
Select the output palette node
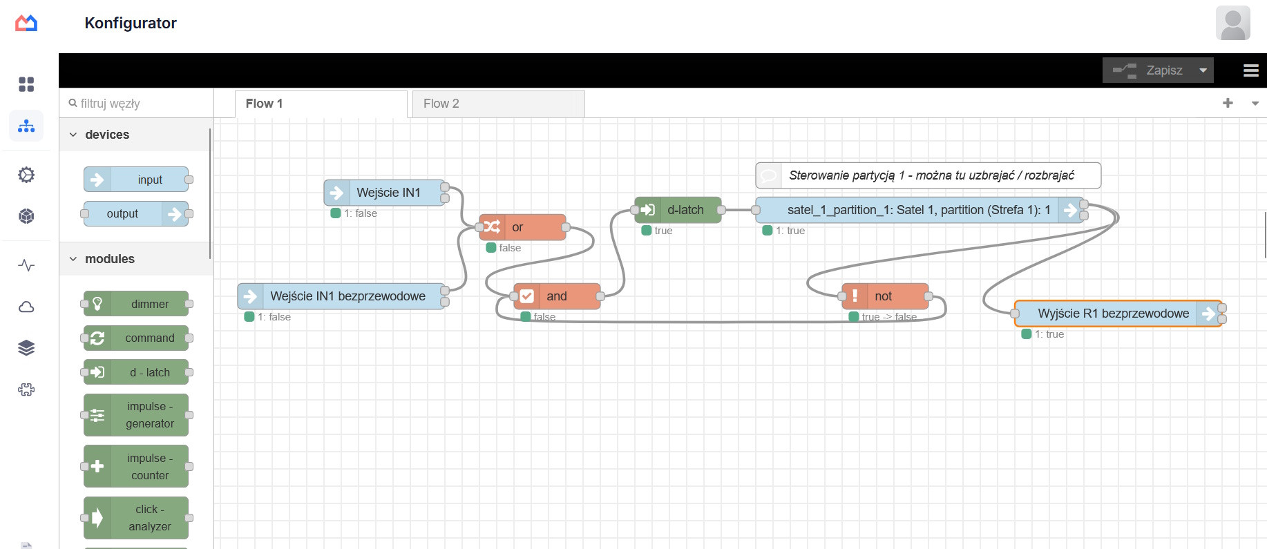(x=136, y=214)
